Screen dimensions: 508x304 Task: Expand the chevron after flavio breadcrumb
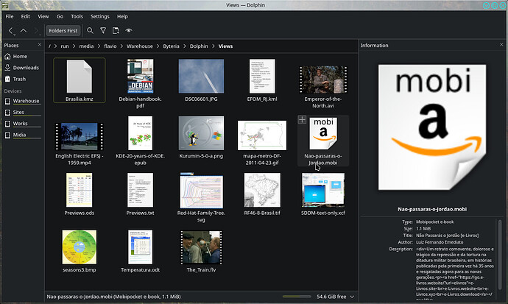[121, 46]
